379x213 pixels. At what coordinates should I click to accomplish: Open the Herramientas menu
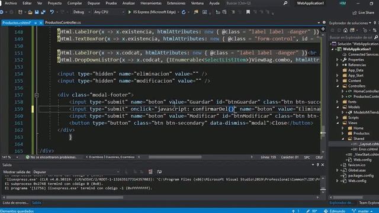click(x=151, y=3)
